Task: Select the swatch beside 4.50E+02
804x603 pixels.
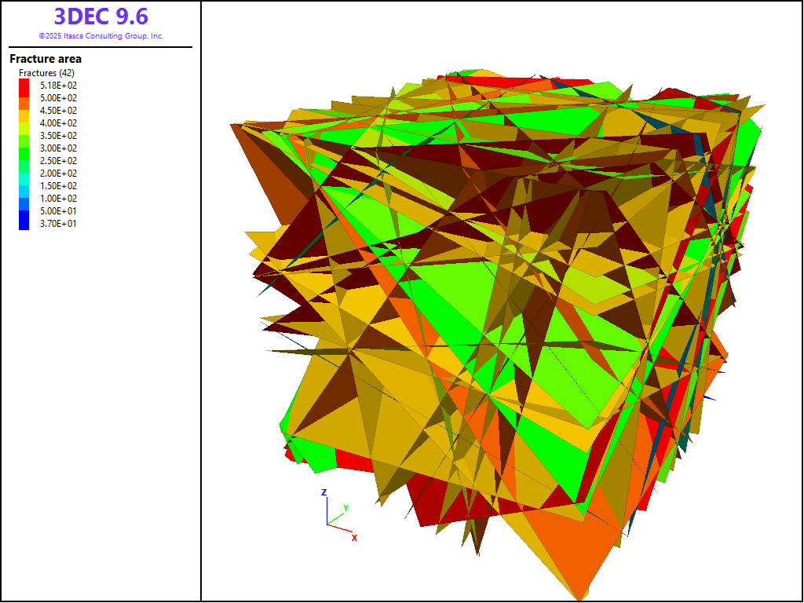Action: [x=24, y=110]
